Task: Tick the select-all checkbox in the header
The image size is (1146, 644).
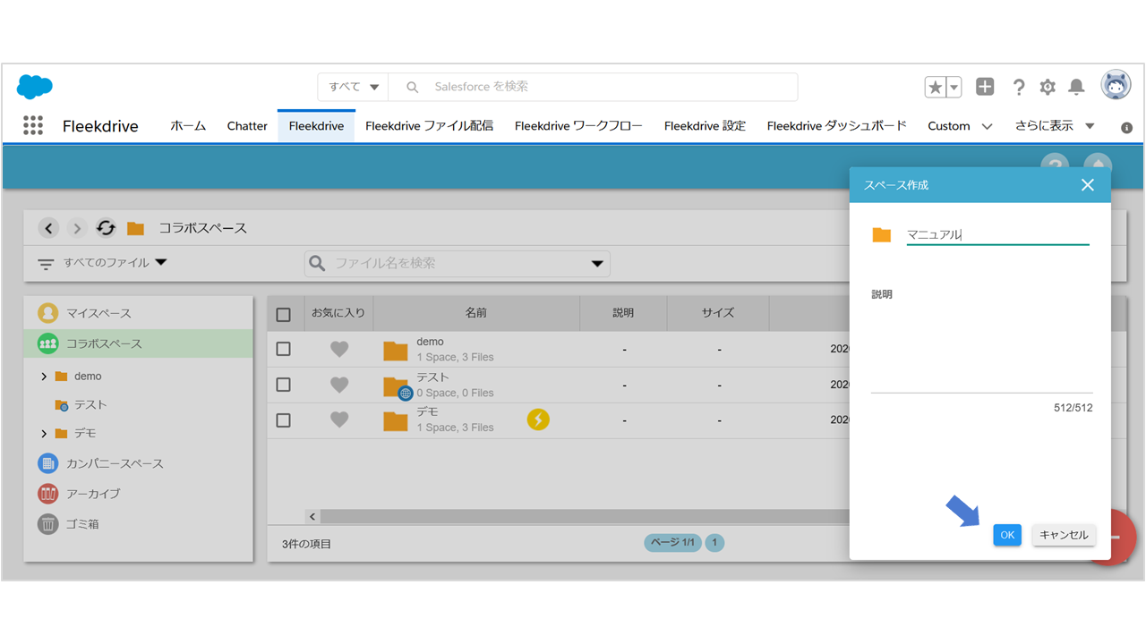Action: click(x=284, y=315)
